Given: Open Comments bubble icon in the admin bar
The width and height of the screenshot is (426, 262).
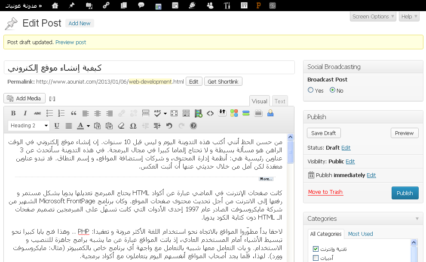Looking at the screenshot, I should [141, 6].
